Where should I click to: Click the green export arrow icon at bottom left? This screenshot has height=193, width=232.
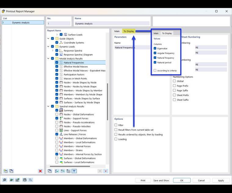click(x=12, y=180)
